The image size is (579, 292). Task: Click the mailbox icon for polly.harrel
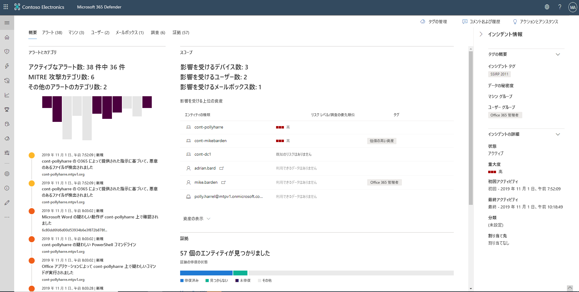tap(189, 197)
